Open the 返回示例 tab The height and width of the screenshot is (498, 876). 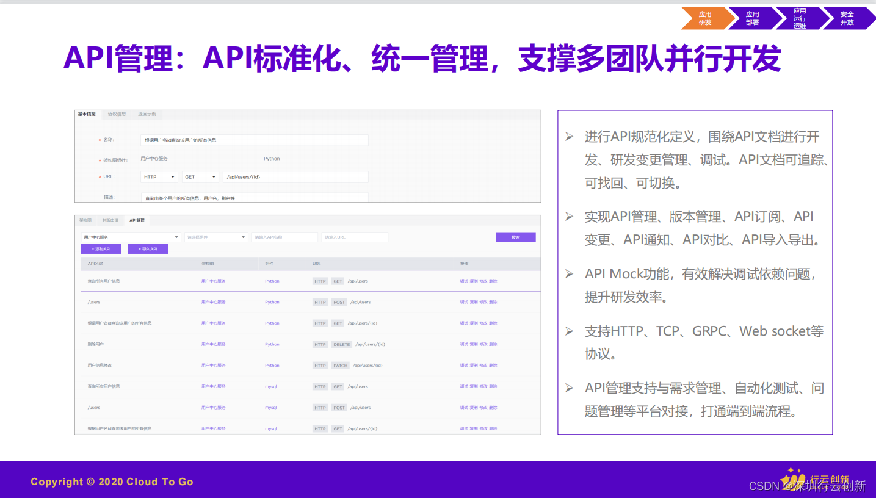tap(147, 114)
